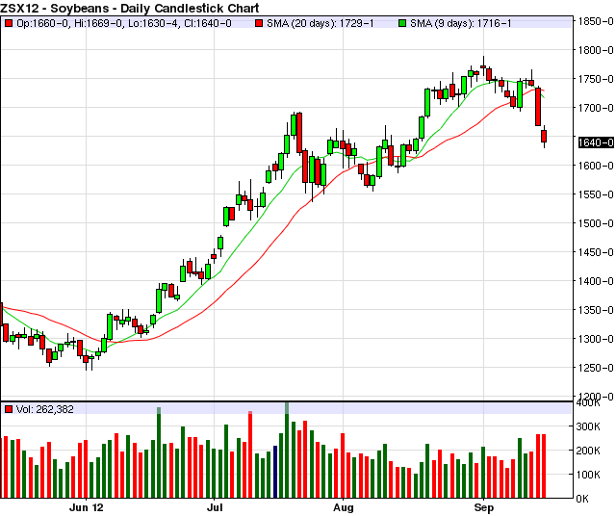Click the 200K volume axis label
Screen dimensions: 616x516
(x=588, y=451)
